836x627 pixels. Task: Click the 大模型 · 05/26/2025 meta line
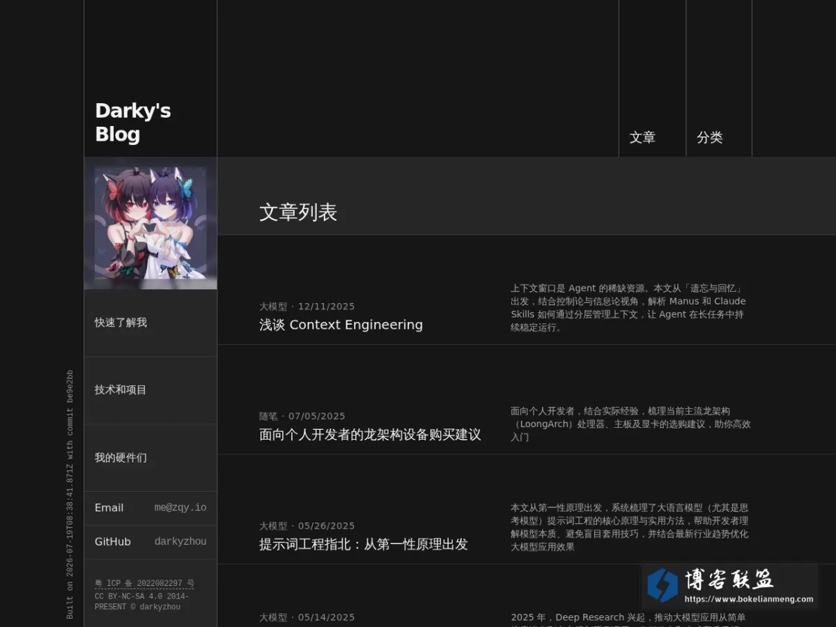307,526
